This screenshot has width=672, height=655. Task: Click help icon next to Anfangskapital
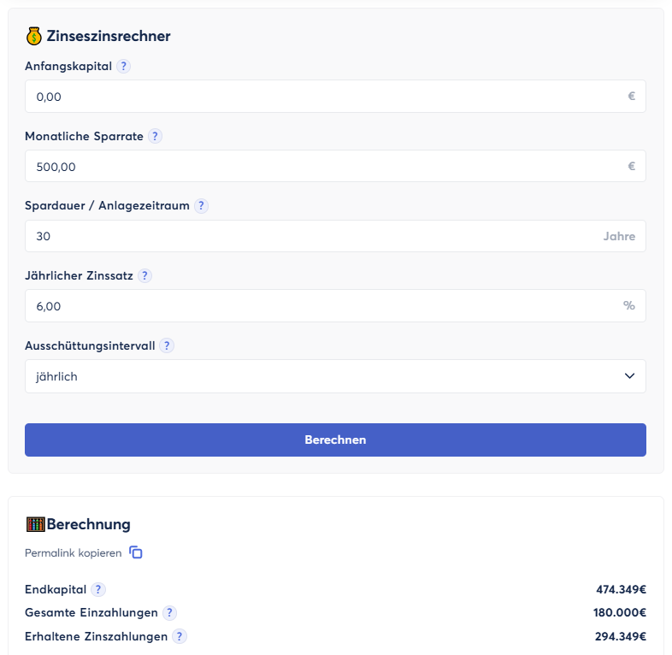point(124,67)
